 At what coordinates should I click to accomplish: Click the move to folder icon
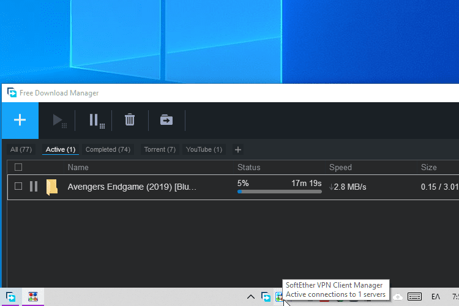[x=166, y=120]
